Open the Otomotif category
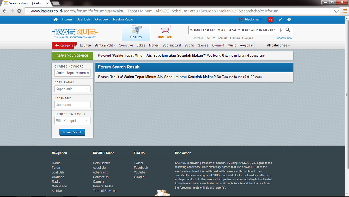This screenshot has height=197, width=349. click(218, 46)
